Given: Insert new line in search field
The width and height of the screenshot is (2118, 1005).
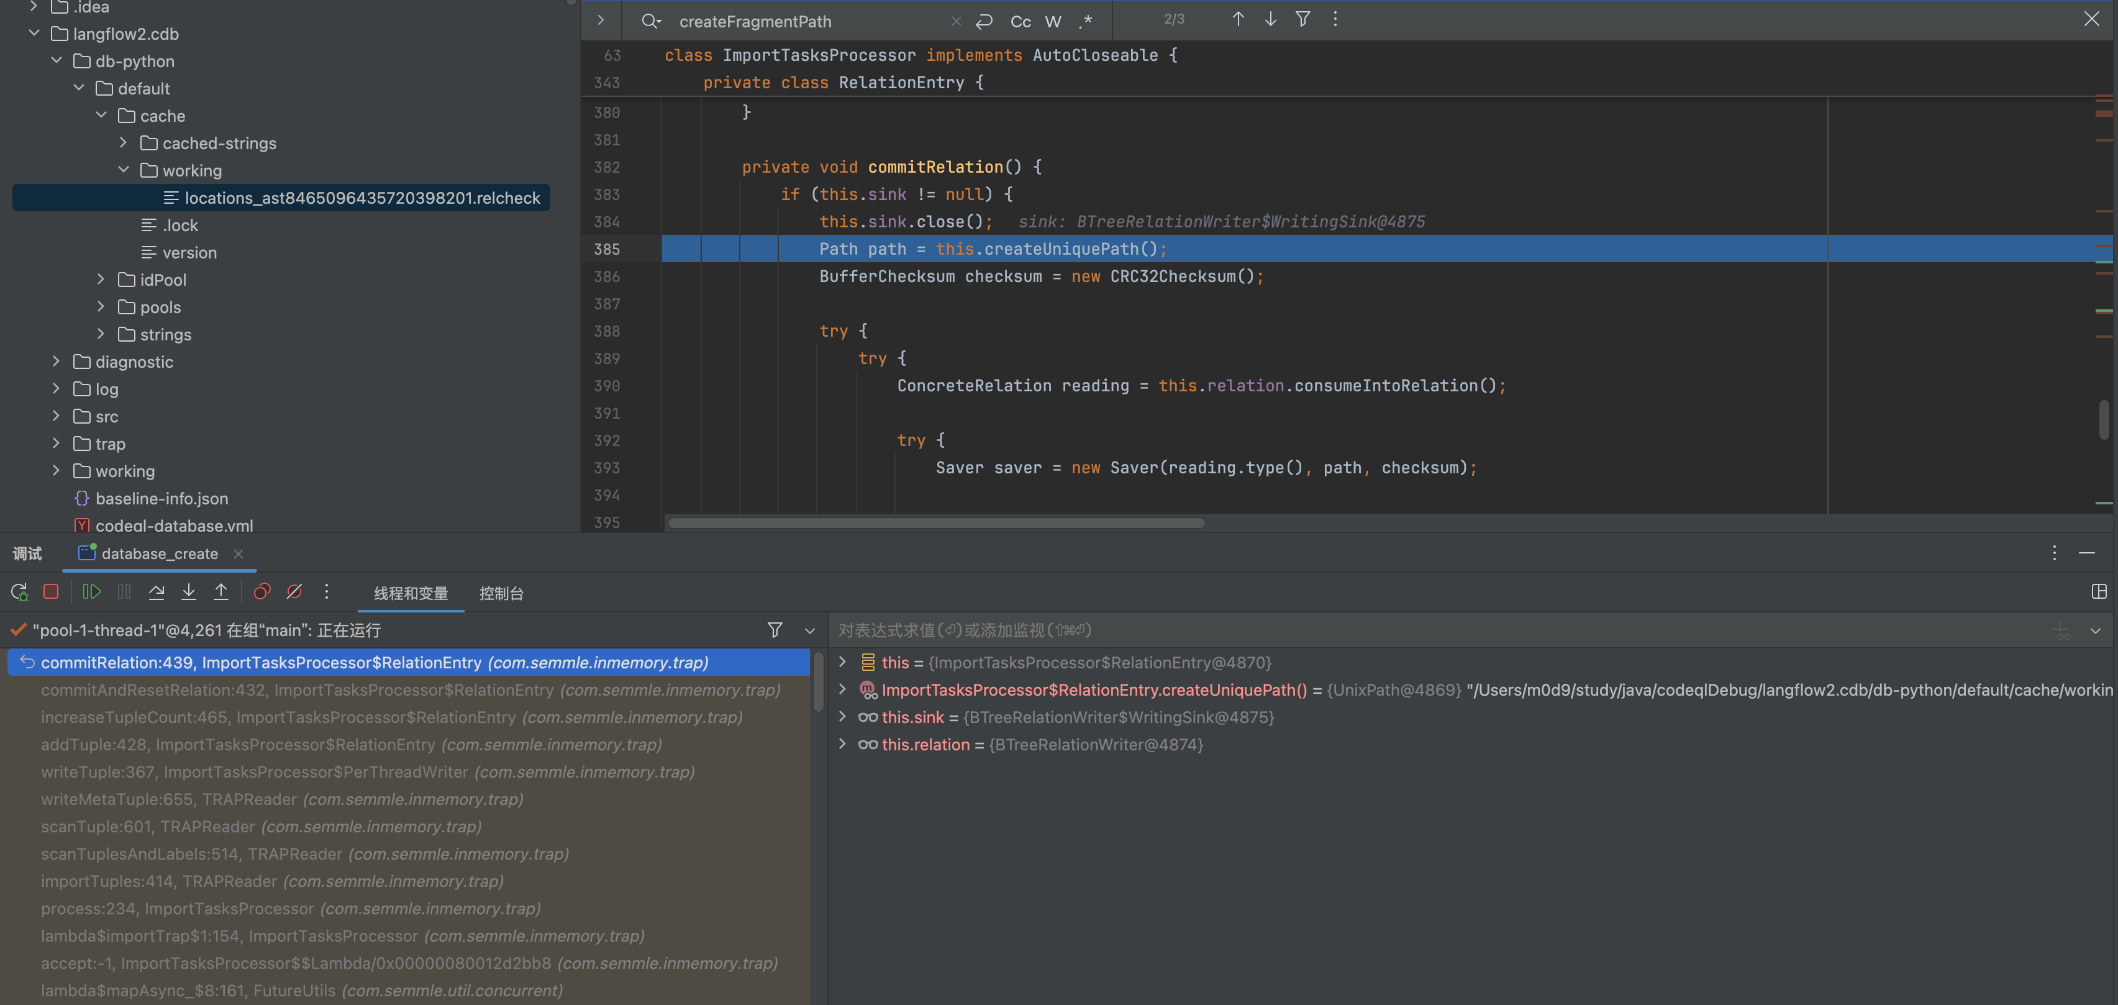Looking at the screenshot, I should [984, 21].
